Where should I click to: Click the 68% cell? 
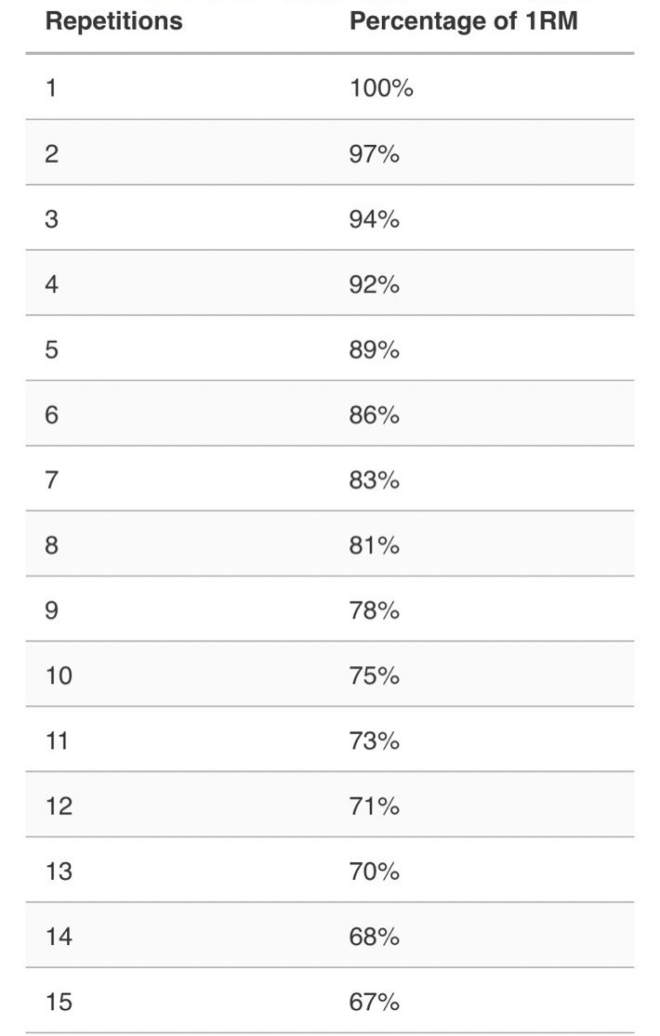(x=375, y=937)
